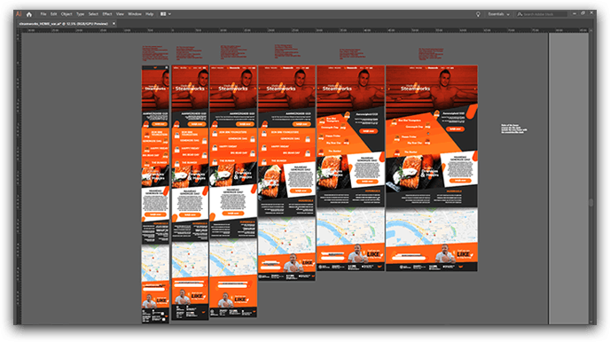Open the Essentials workspace switcher

point(499,14)
